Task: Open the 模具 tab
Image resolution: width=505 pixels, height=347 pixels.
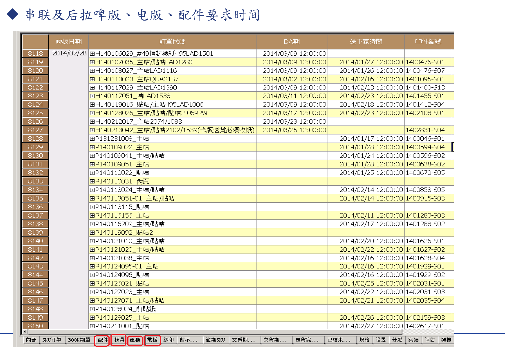Action: tap(119, 340)
